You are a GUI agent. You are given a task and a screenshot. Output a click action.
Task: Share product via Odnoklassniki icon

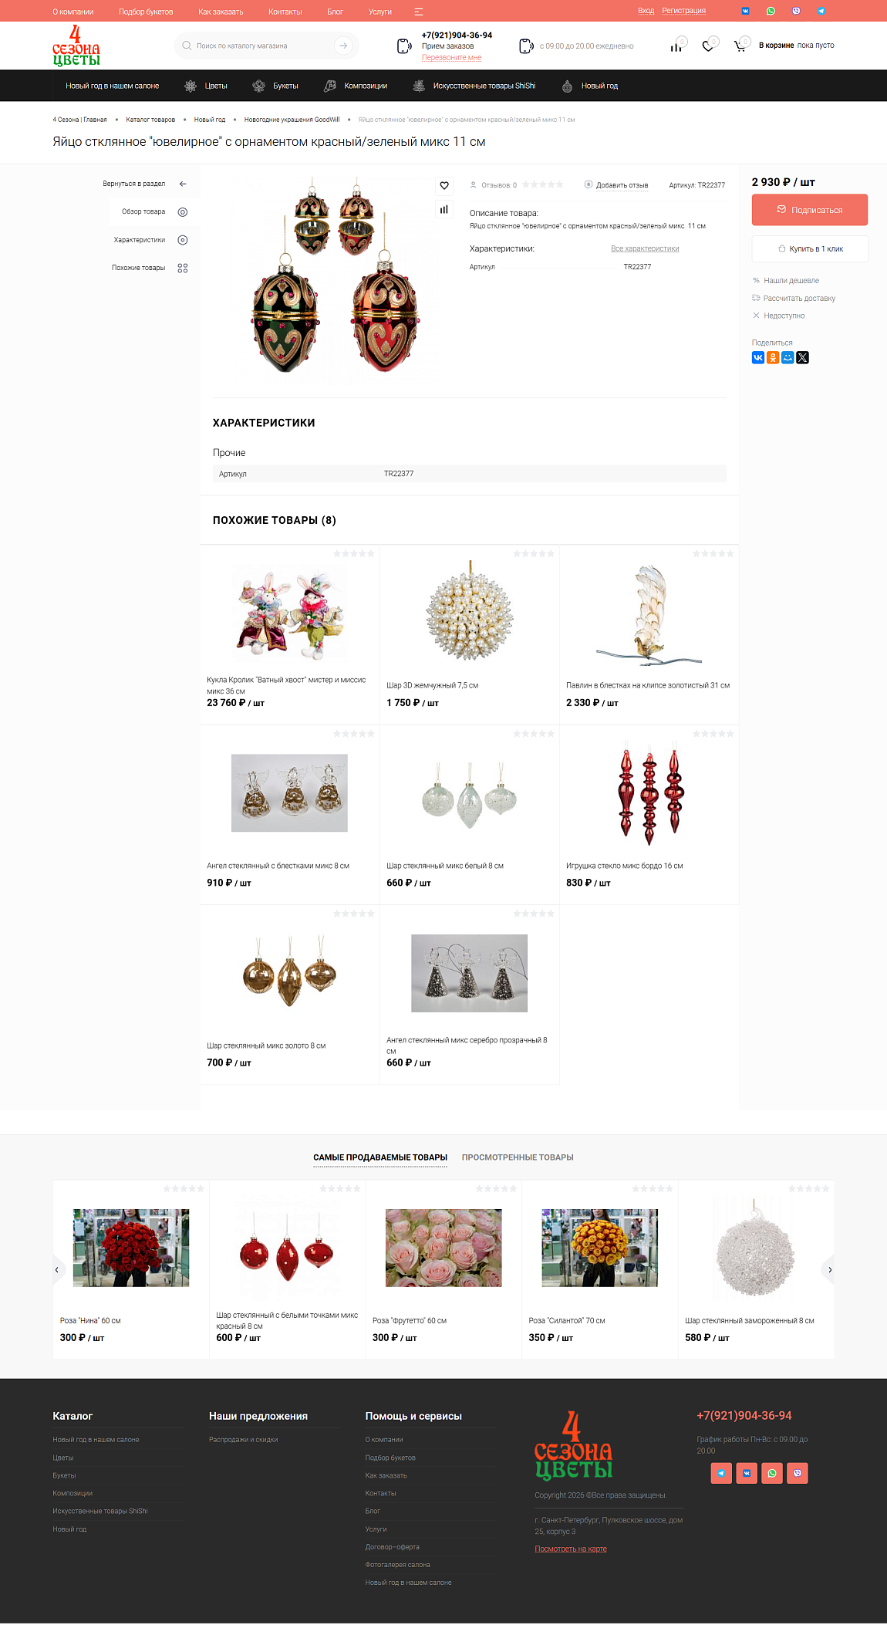tap(773, 357)
